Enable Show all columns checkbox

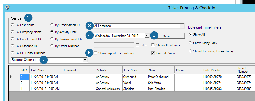click(153, 45)
